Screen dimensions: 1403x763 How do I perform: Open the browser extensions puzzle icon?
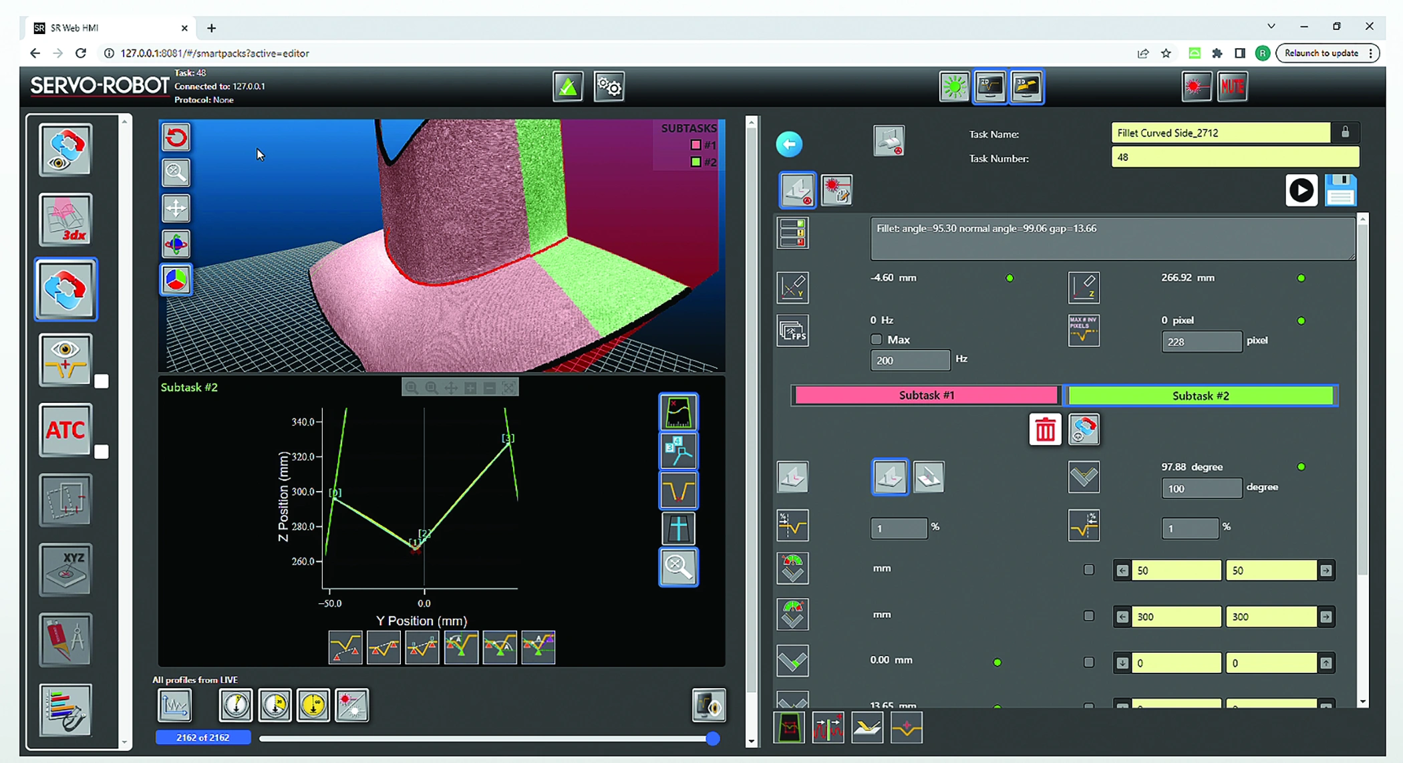tap(1217, 53)
